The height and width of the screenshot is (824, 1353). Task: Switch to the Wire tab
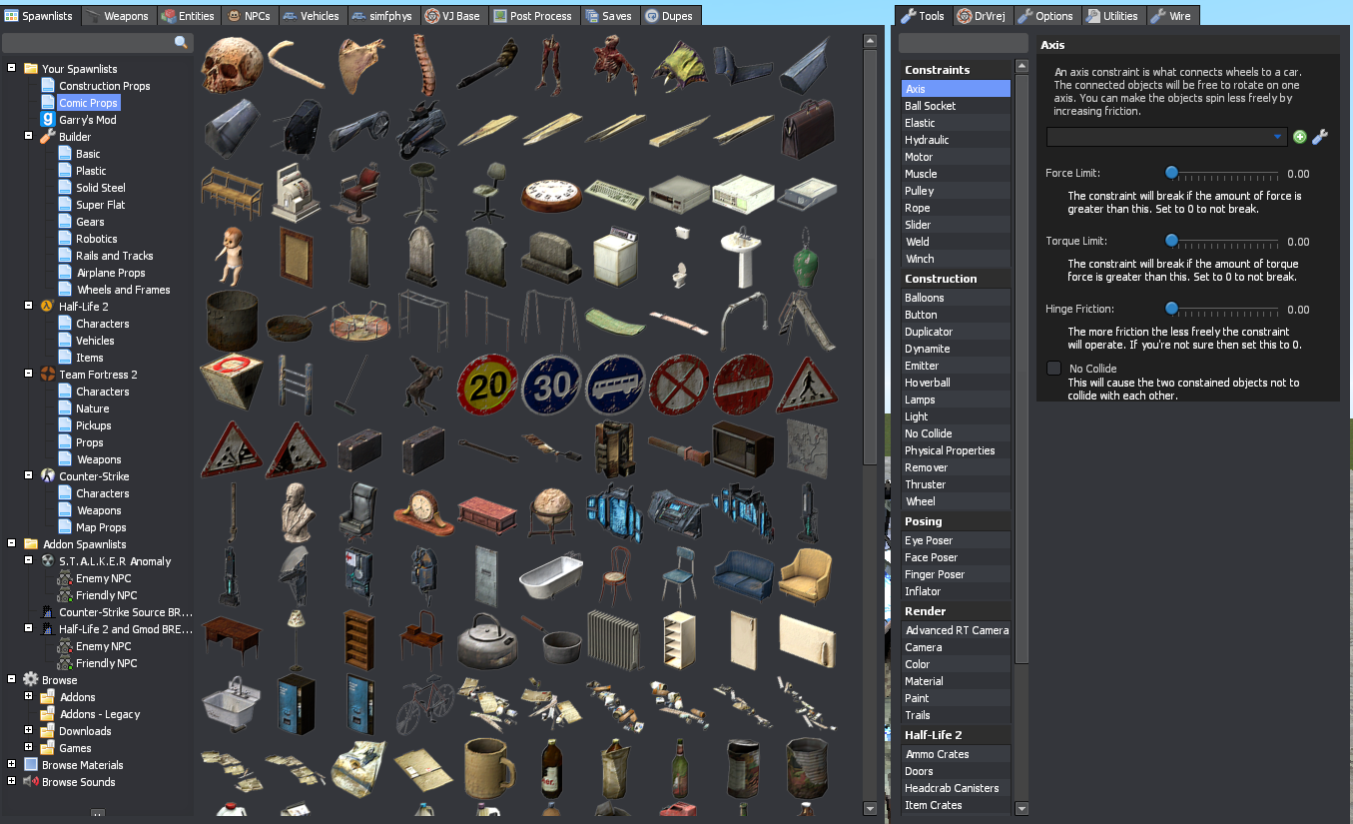point(1171,15)
